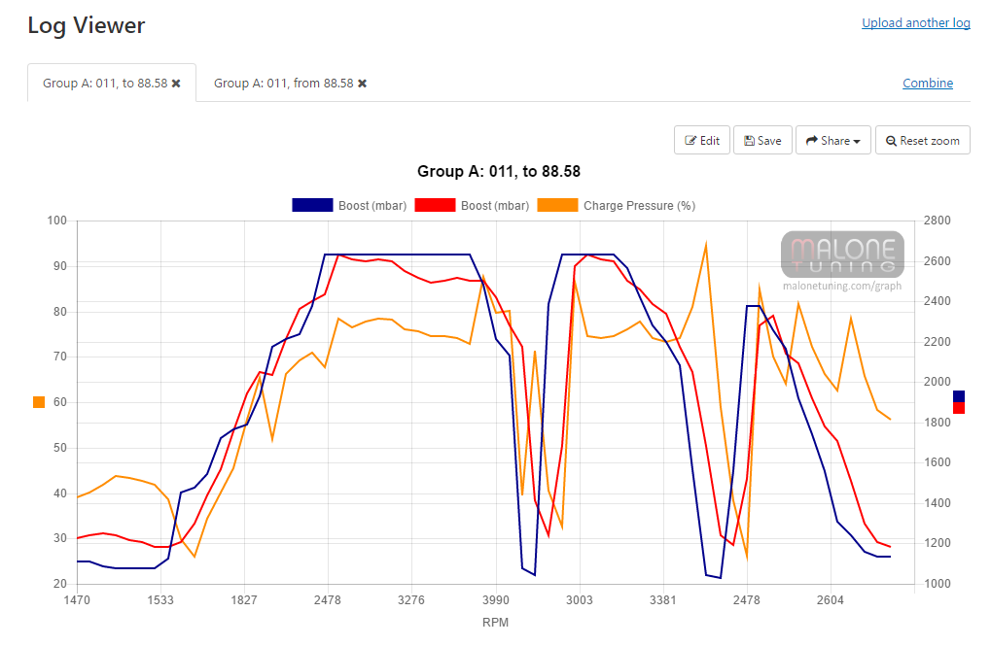Reset the chart zoom
The height and width of the screenshot is (646, 991).
click(x=923, y=140)
